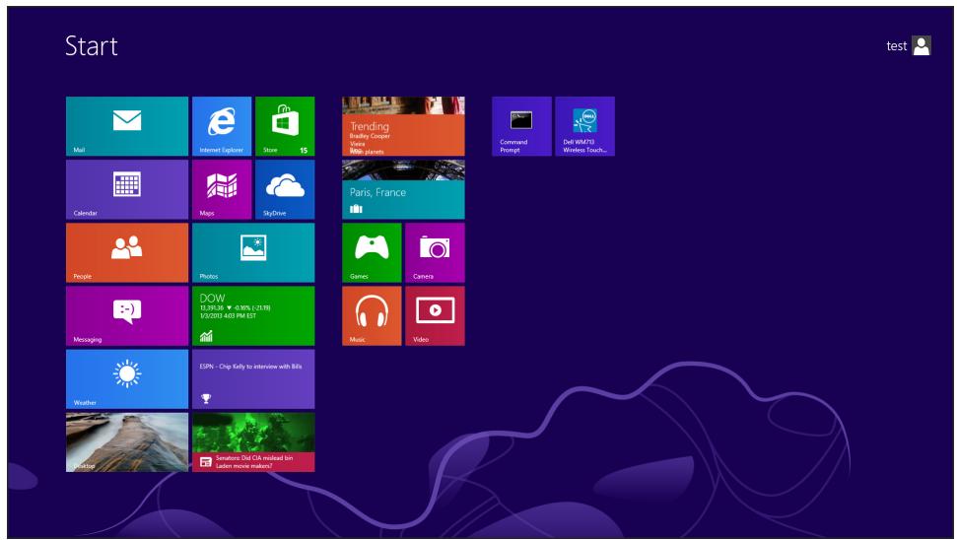This screenshot has width=957, height=540.
Task: Click the Desktop tile
Action: tap(127, 441)
